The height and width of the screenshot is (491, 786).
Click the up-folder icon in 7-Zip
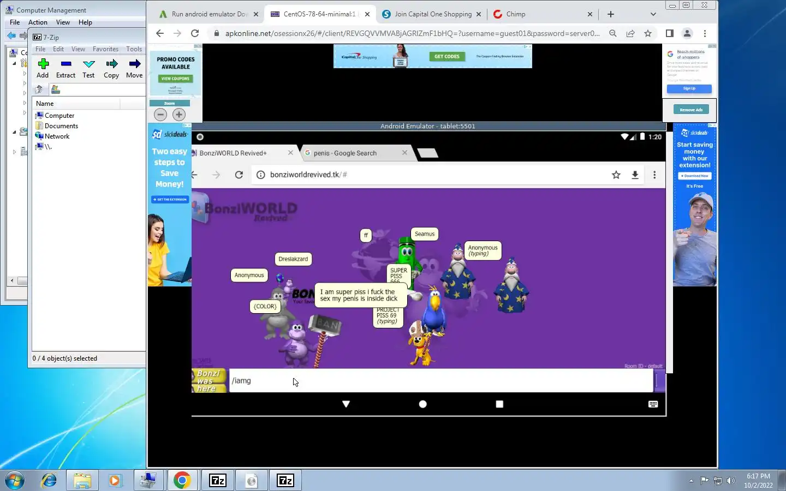coord(39,89)
